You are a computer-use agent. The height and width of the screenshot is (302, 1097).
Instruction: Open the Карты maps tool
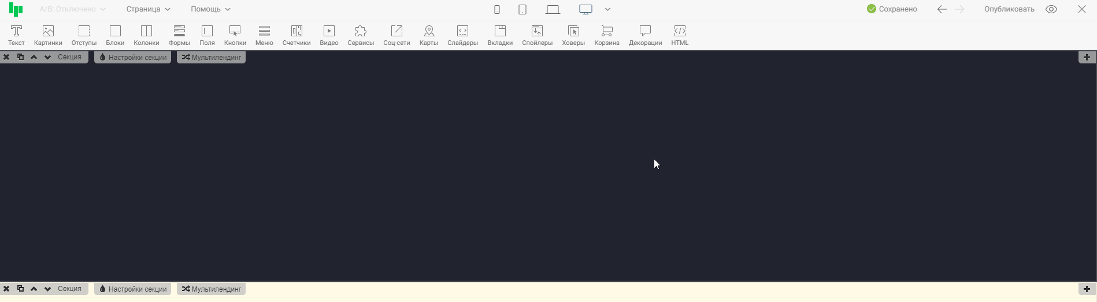(428, 35)
